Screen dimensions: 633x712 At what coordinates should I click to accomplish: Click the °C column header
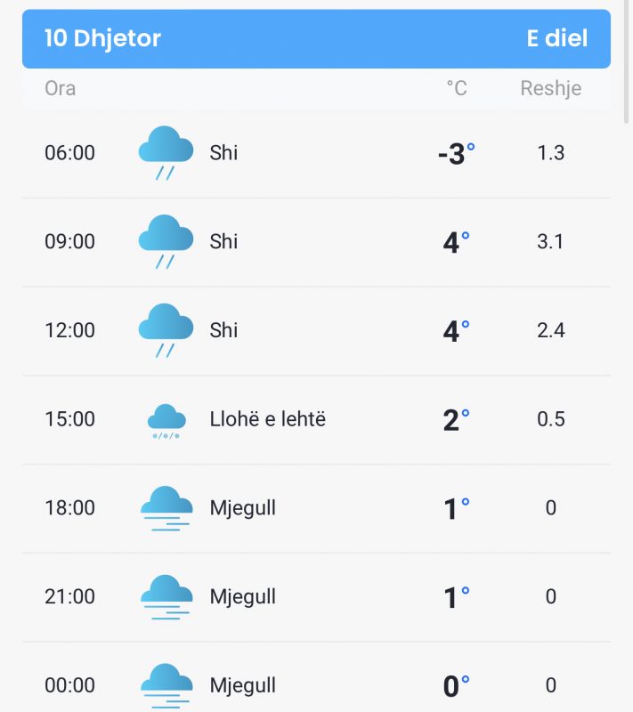457,88
